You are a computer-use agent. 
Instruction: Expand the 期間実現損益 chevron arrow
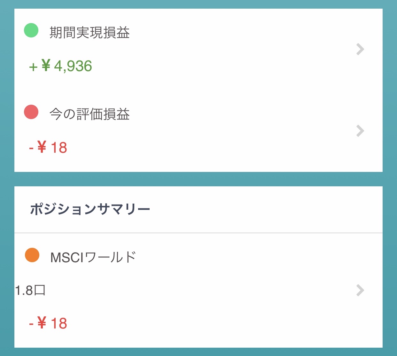[360, 49]
